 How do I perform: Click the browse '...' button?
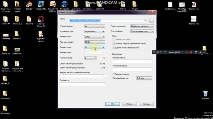tap(151, 20)
